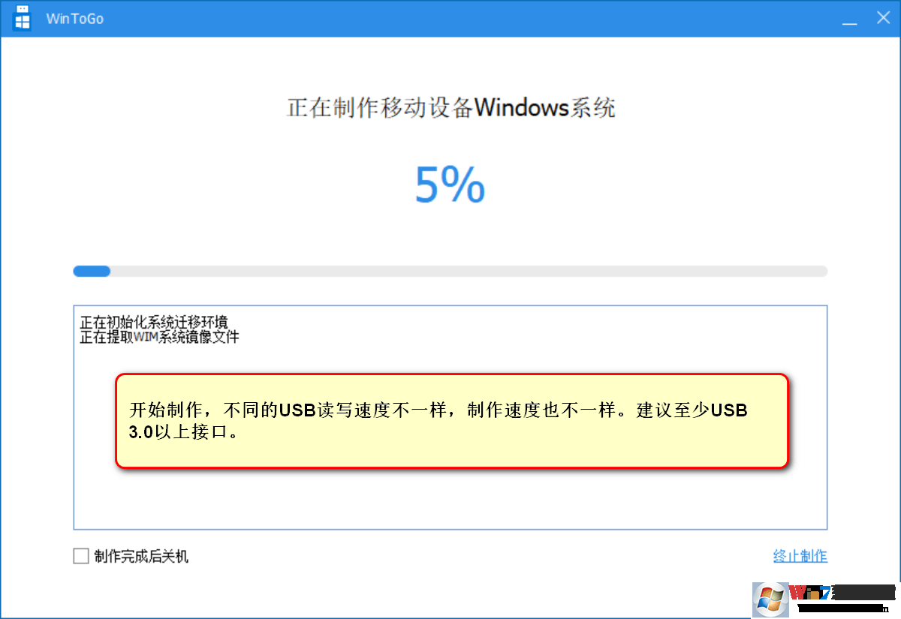
Task: Click the 制作完成后关机 label text
Action: (x=141, y=556)
